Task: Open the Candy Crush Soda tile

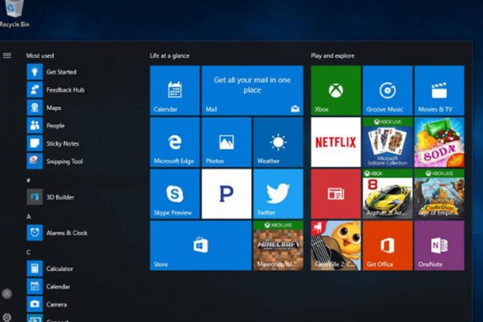Action: 439,142
